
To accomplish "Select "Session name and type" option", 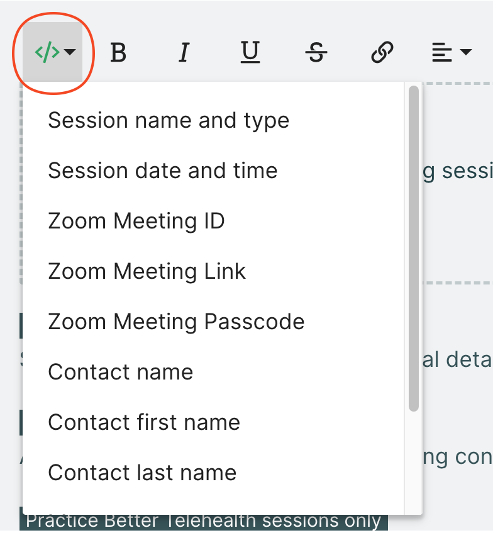I will click(x=169, y=120).
